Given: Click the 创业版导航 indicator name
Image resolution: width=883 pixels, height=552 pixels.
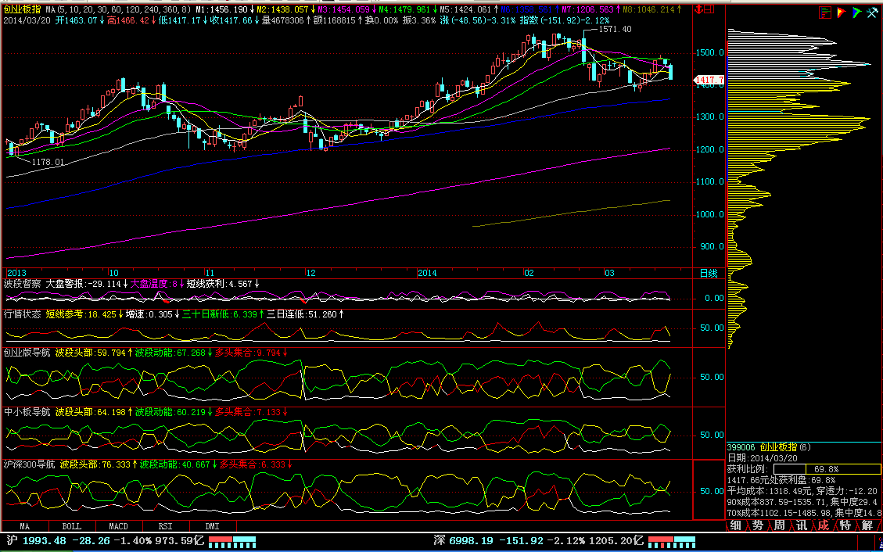Looking at the screenshot, I should [27, 353].
